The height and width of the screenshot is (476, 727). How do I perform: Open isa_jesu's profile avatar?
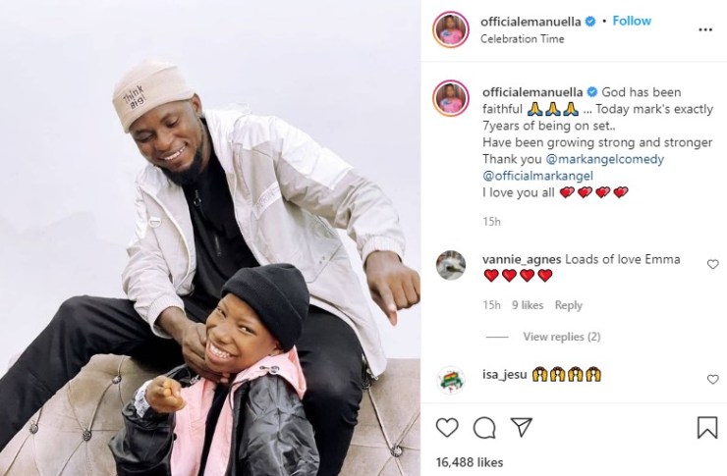click(x=451, y=380)
